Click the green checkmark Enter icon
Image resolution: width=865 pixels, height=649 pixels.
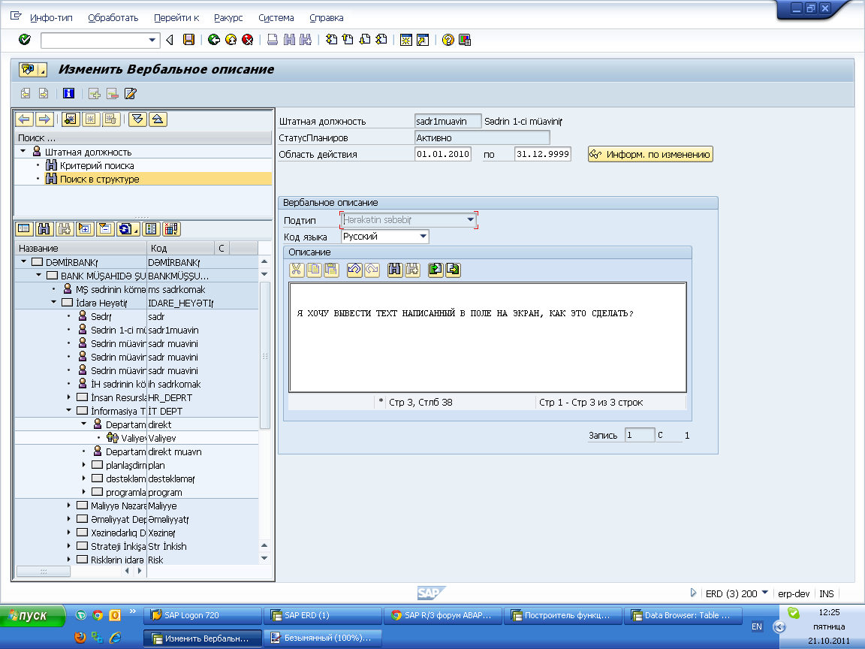(25, 40)
